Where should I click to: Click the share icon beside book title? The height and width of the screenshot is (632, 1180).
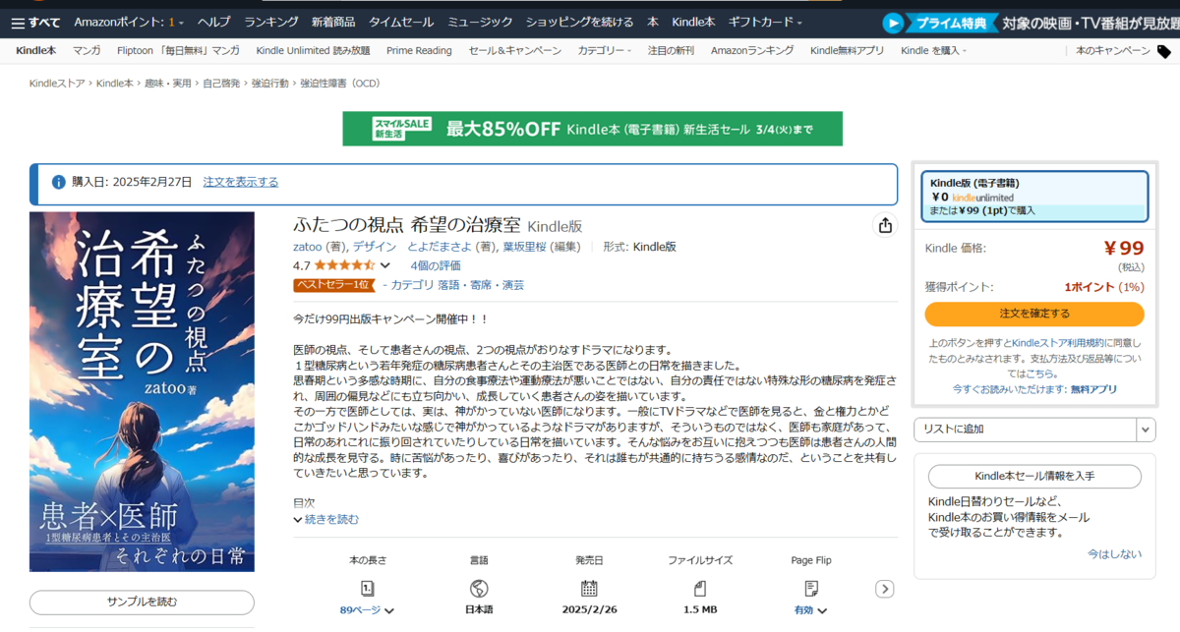tap(885, 225)
